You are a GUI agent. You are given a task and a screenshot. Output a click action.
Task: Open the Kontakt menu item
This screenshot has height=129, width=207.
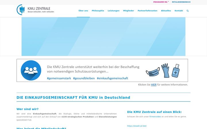point(179,11)
